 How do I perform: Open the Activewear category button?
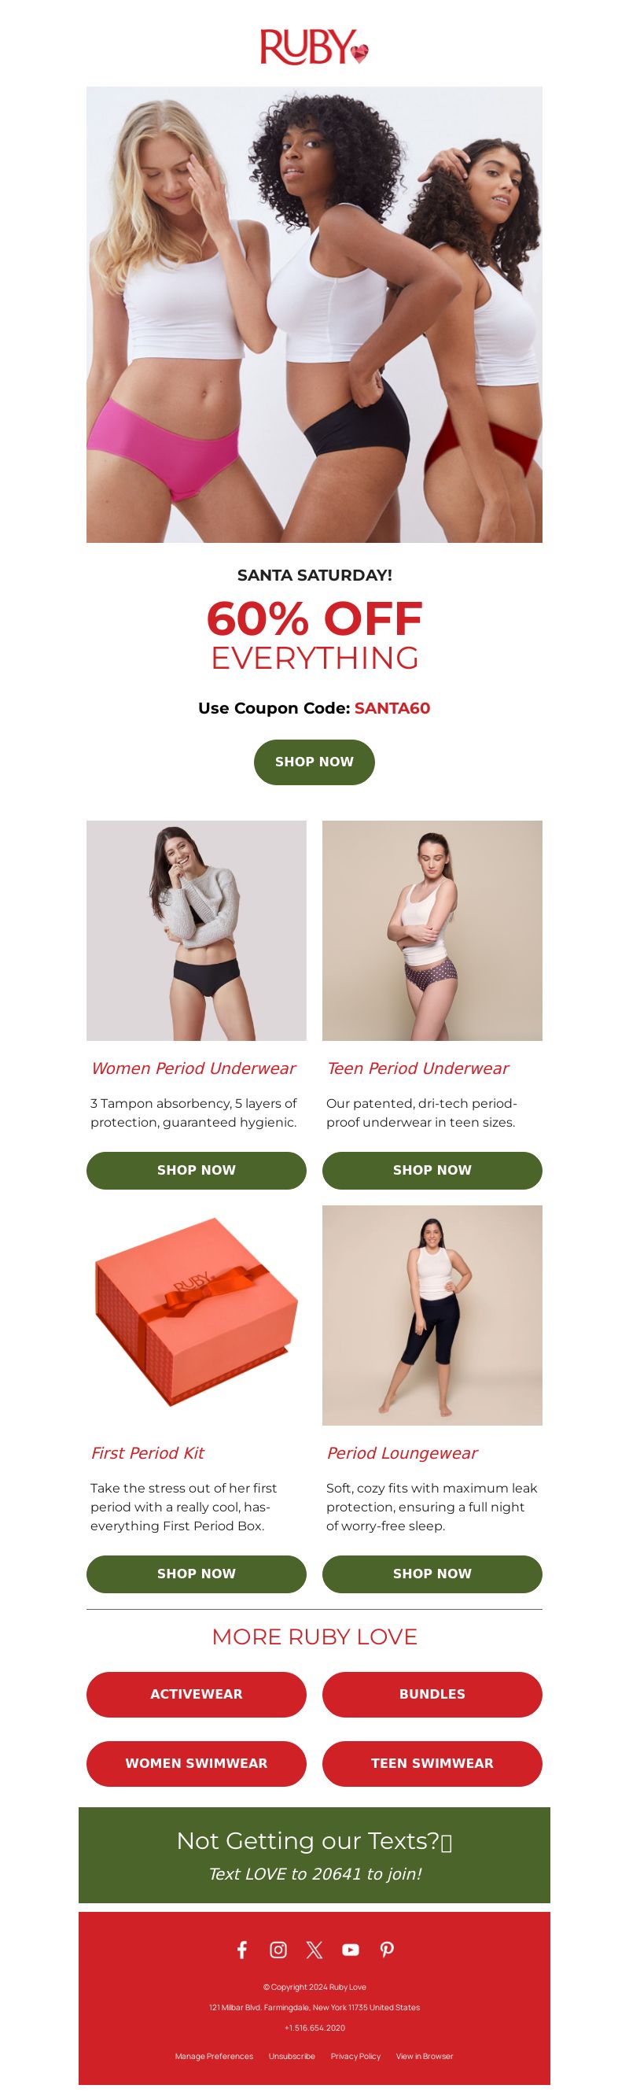click(x=197, y=1694)
